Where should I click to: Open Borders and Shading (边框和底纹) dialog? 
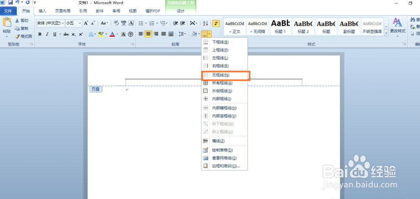coord(224,166)
